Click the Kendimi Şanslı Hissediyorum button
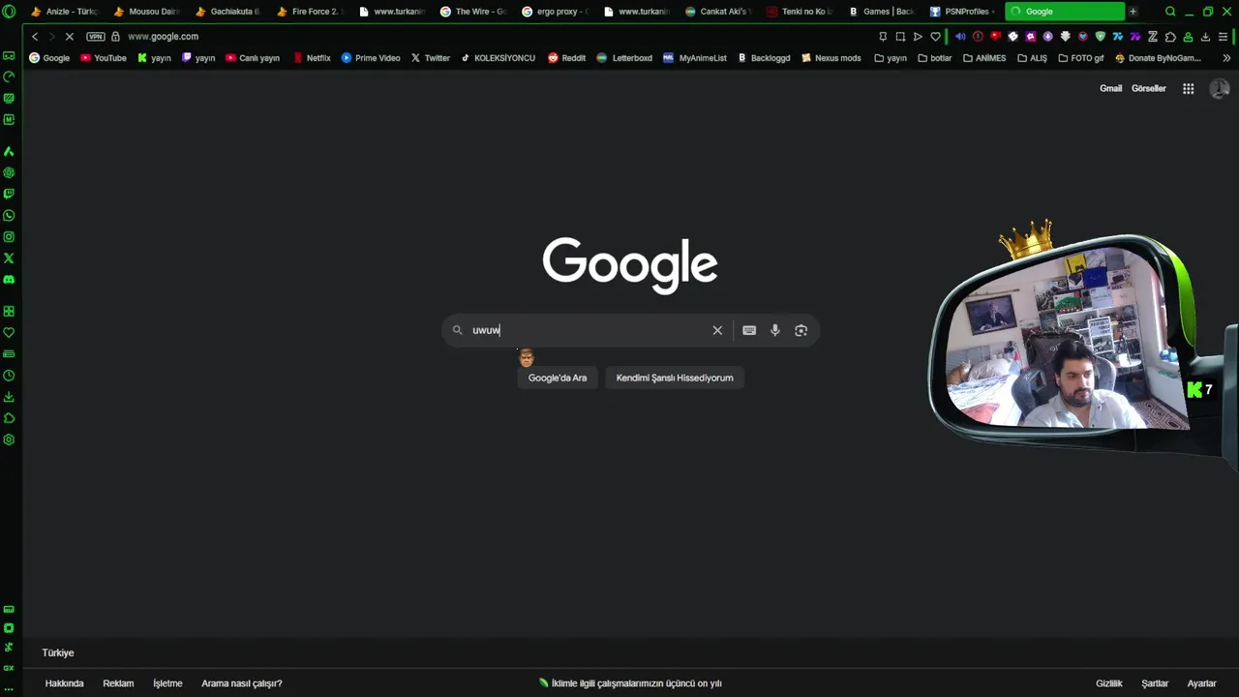Image resolution: width=1239 pixels, height=697 pixels. pyautogui.click(x=675, y=378)
